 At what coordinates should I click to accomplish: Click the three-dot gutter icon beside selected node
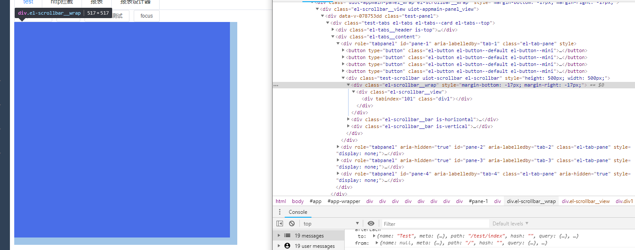276,85
